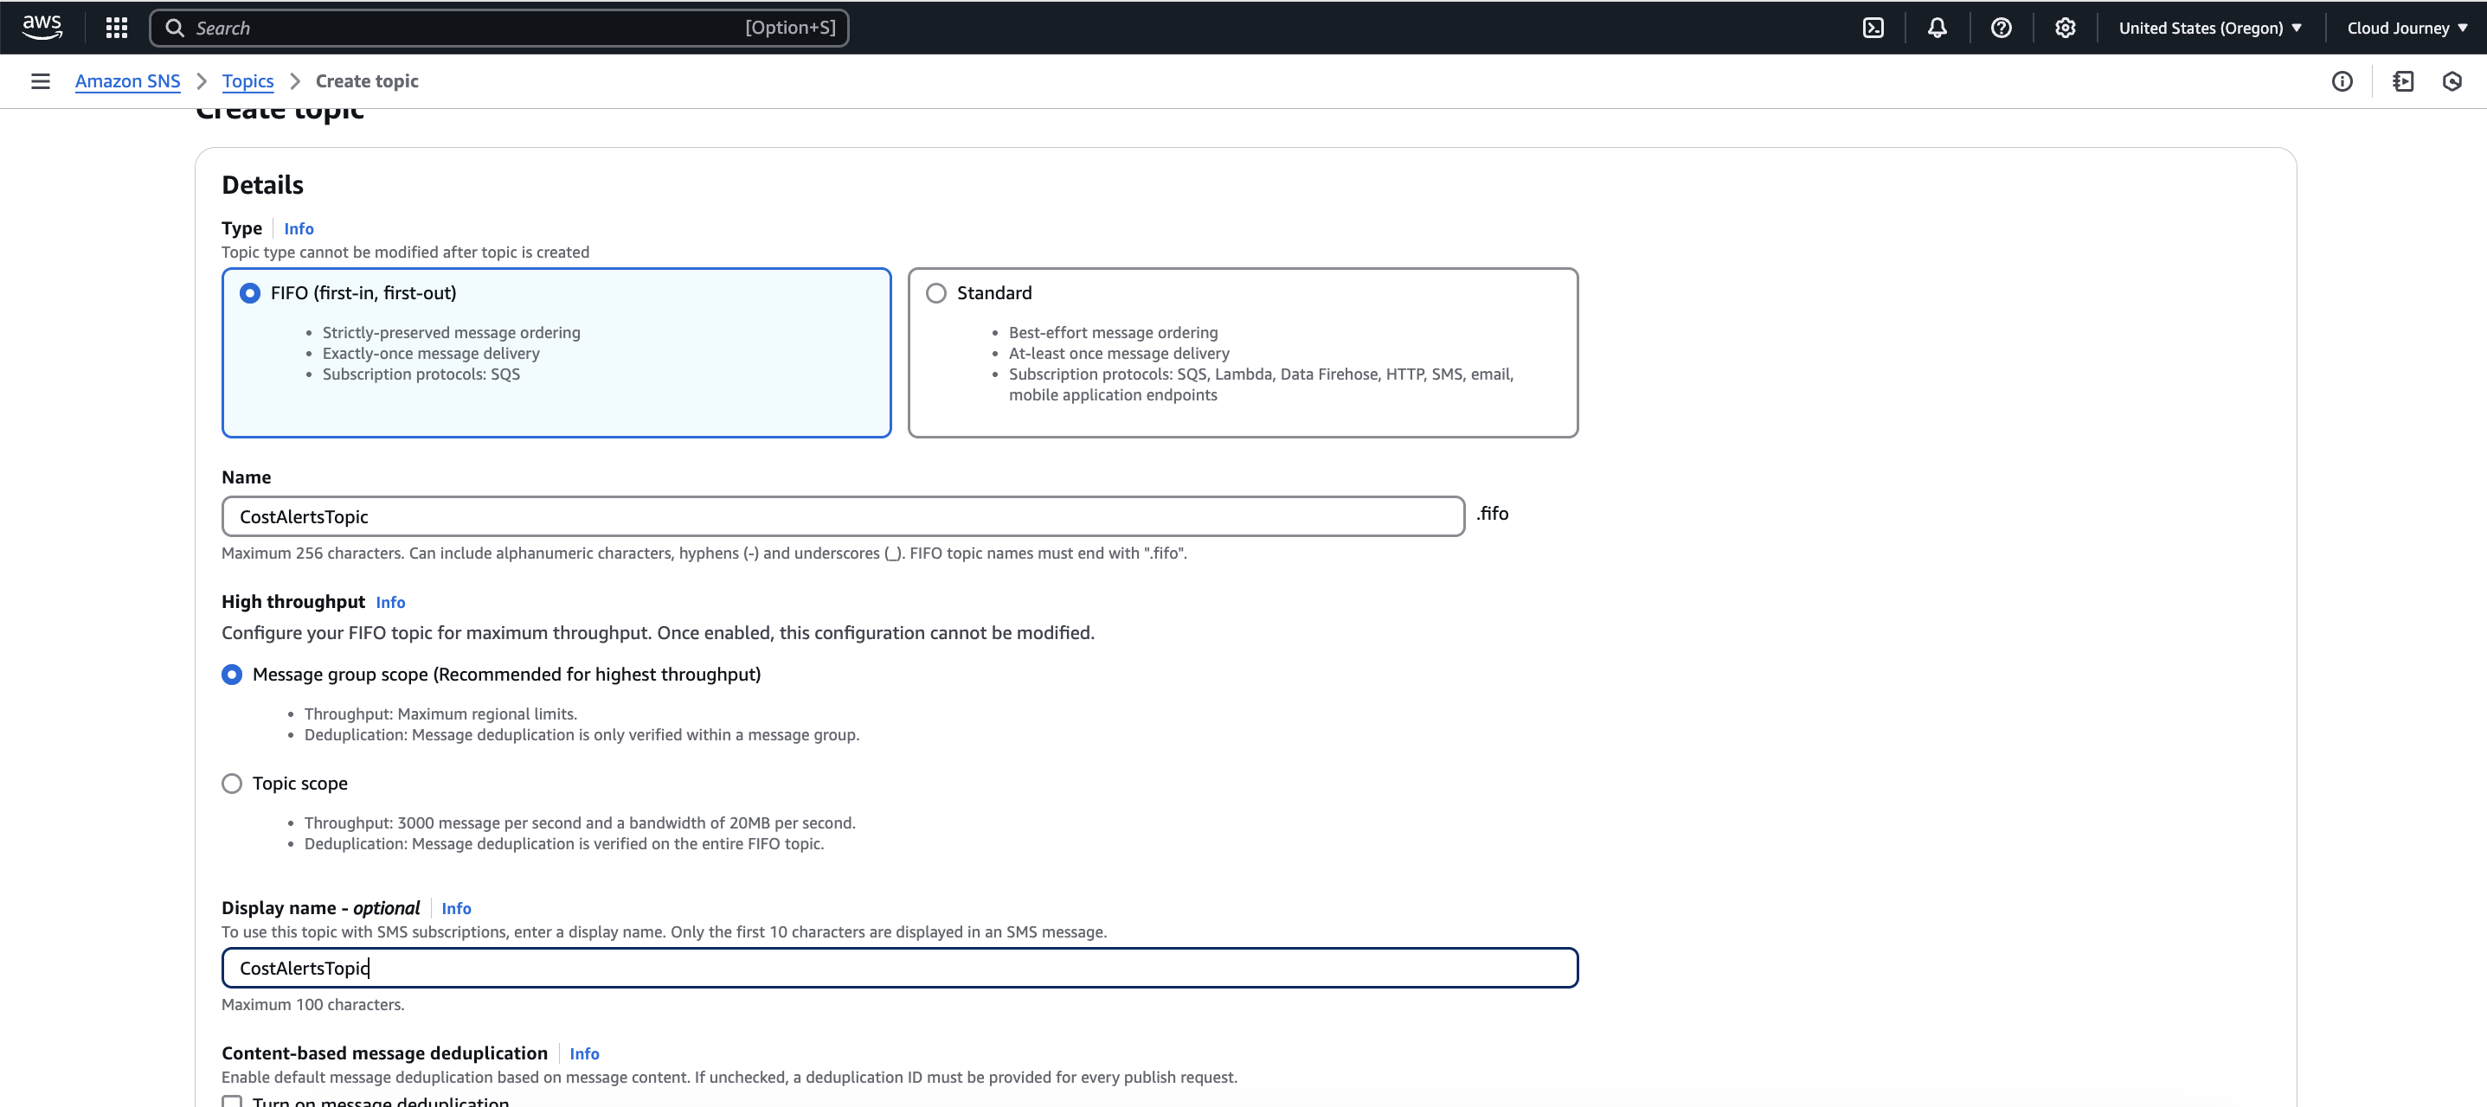Choose Message group scope radio option

pos(232,675)
